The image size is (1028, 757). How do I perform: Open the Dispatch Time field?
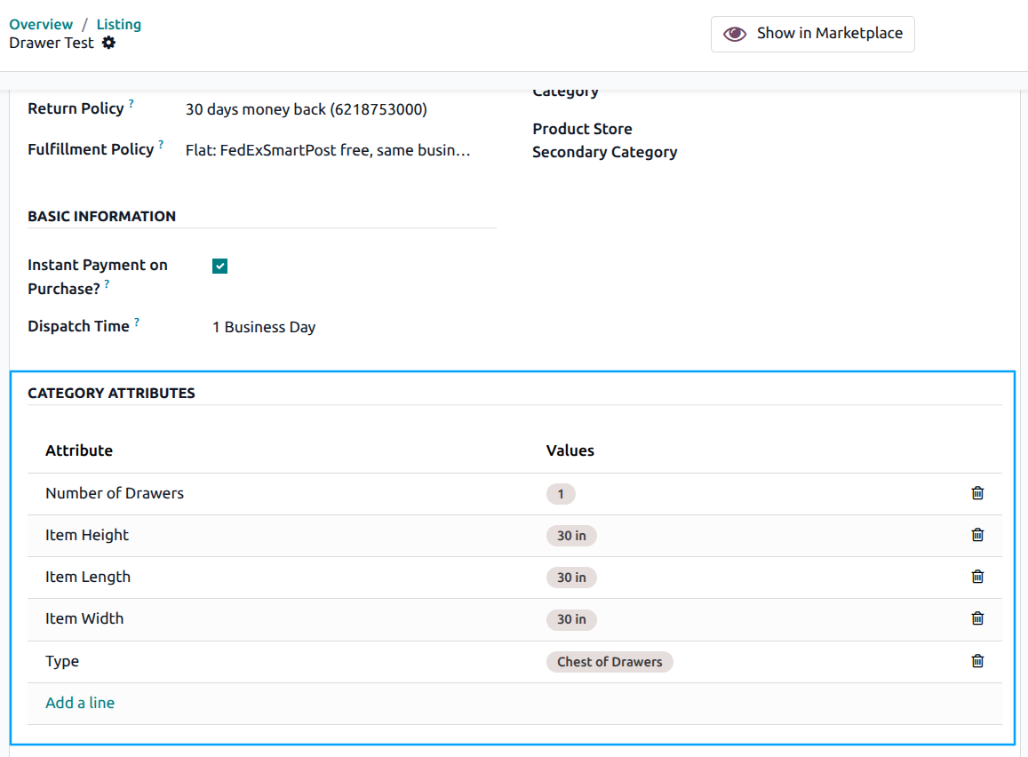264,327
